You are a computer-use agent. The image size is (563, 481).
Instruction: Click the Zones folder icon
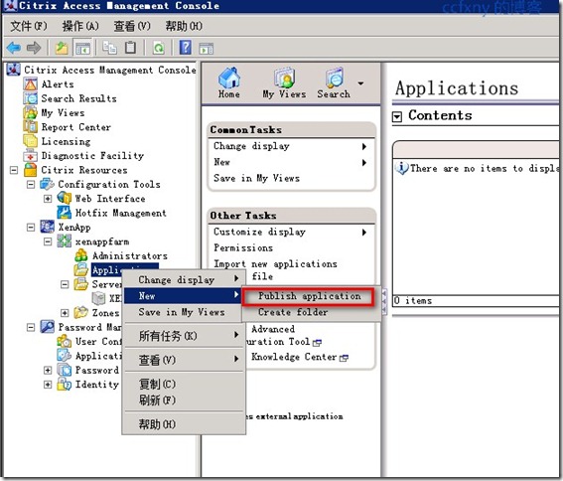click(x=81, y=312)
